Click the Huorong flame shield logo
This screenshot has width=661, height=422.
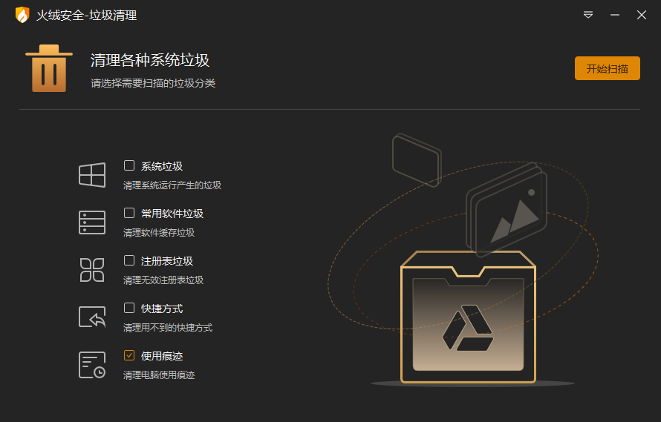click(22, 15)
